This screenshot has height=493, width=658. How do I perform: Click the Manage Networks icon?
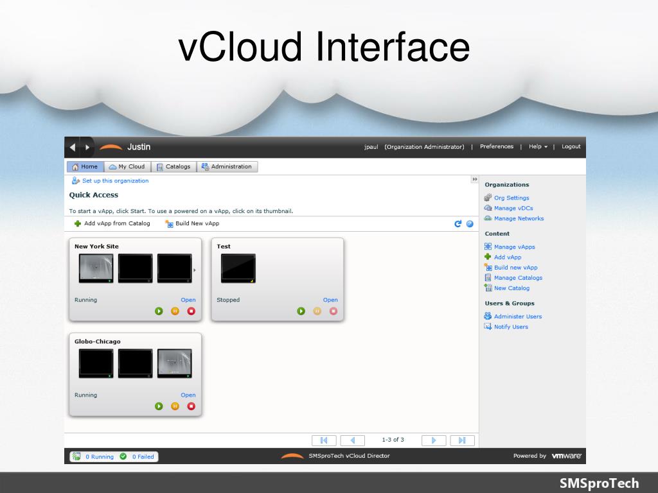point(488,218)
